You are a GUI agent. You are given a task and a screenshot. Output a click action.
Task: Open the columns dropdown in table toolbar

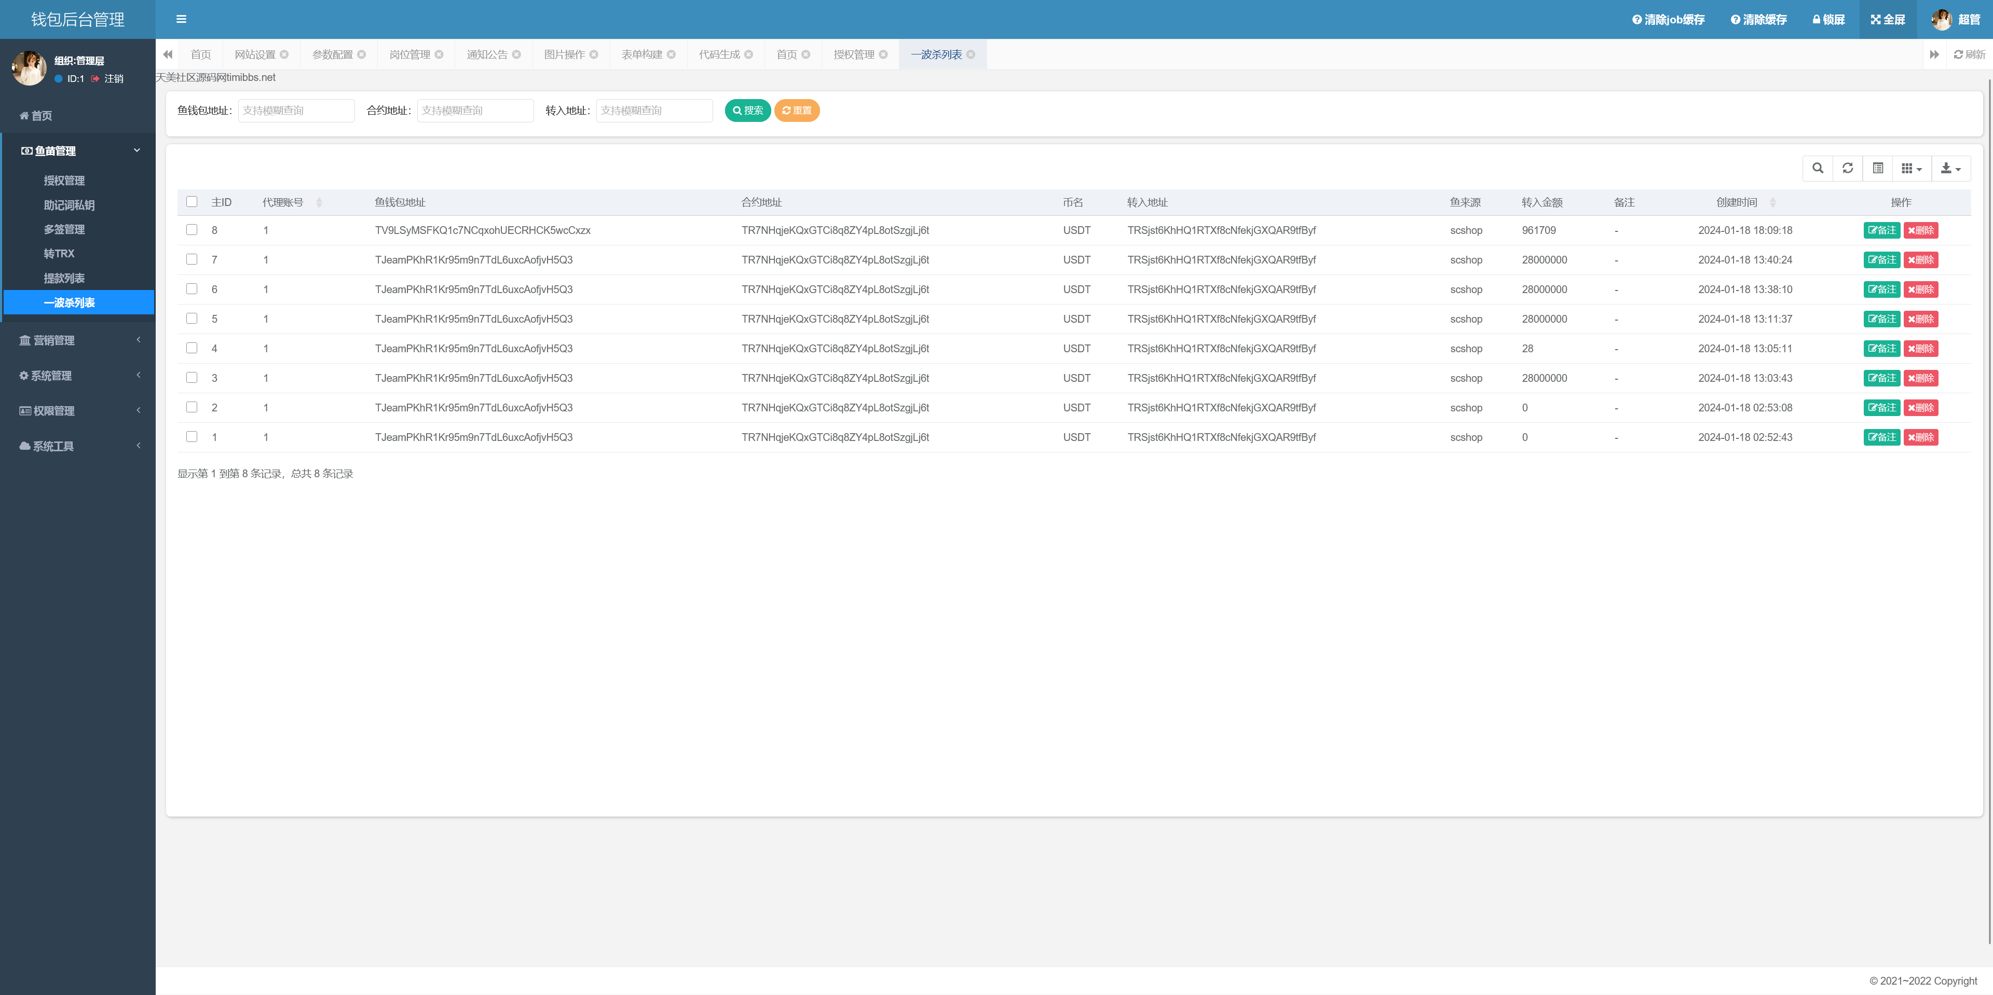click(1911, 169)
